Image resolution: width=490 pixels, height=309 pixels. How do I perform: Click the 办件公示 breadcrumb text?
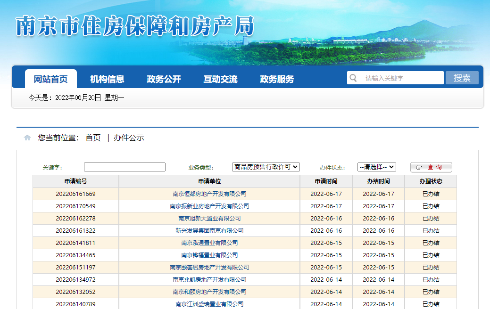(129, 138)
